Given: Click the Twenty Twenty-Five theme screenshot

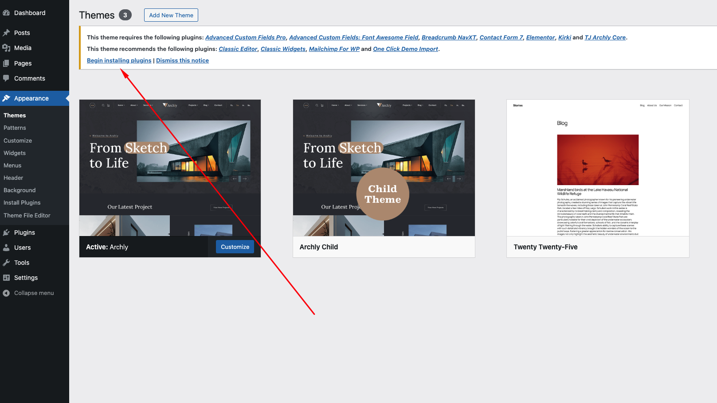Looking at the screenshot, I should tap(598, 168).
